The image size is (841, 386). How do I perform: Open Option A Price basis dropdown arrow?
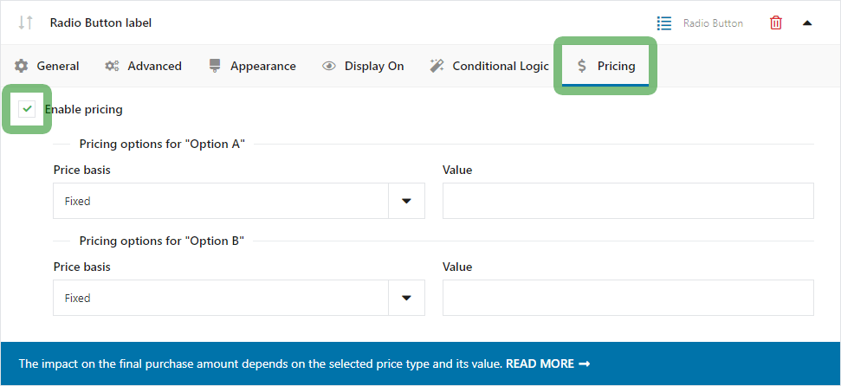(x=406, y=201)
